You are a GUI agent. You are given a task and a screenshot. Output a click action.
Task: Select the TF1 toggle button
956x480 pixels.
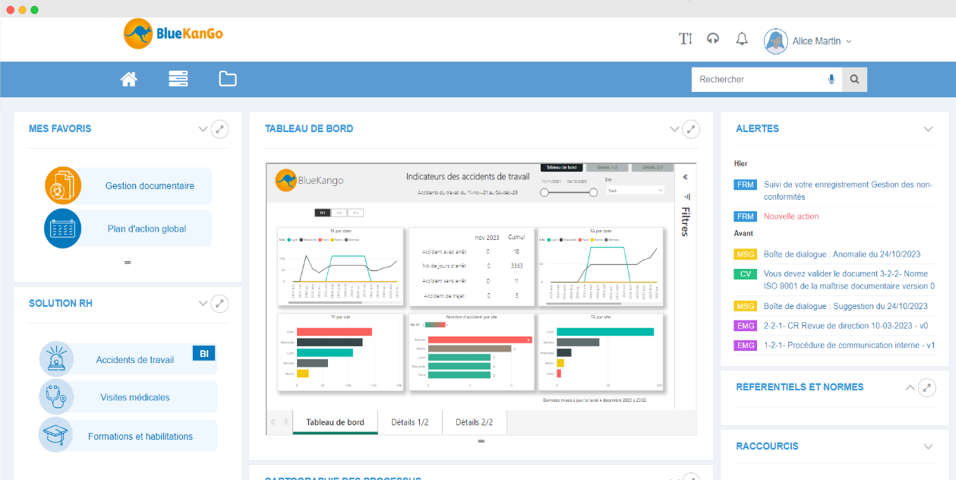[322, 213]
